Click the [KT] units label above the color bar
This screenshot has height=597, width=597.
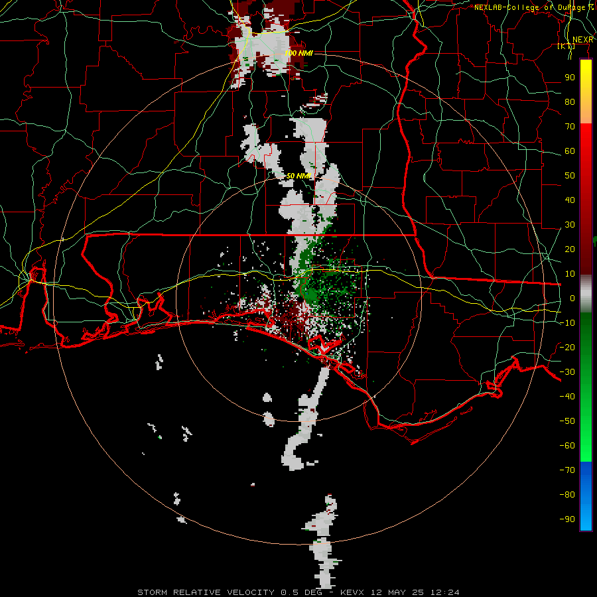click(x=566, y=46)
